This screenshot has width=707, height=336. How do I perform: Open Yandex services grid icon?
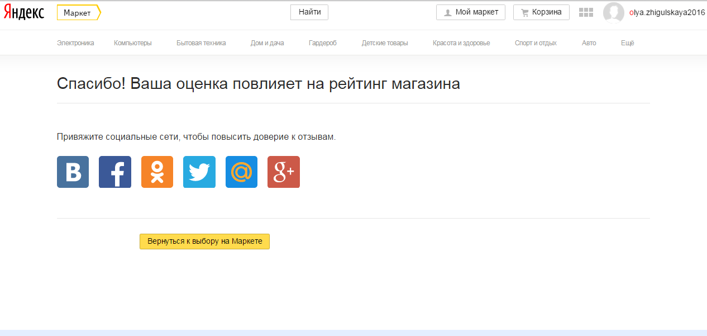pos(586,12)
